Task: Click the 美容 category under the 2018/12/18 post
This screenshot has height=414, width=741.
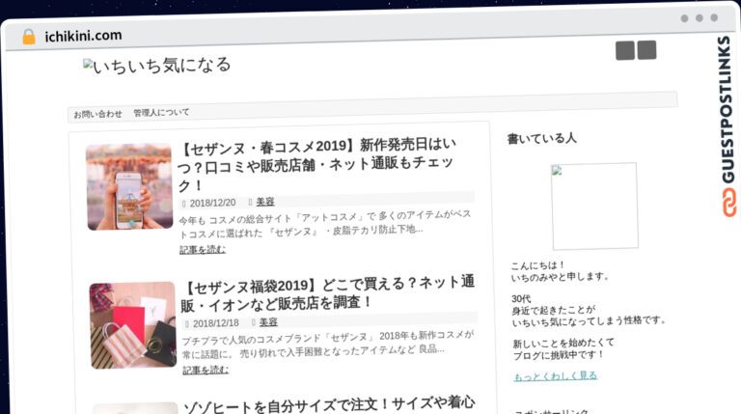Action: (x=268, y=322)
